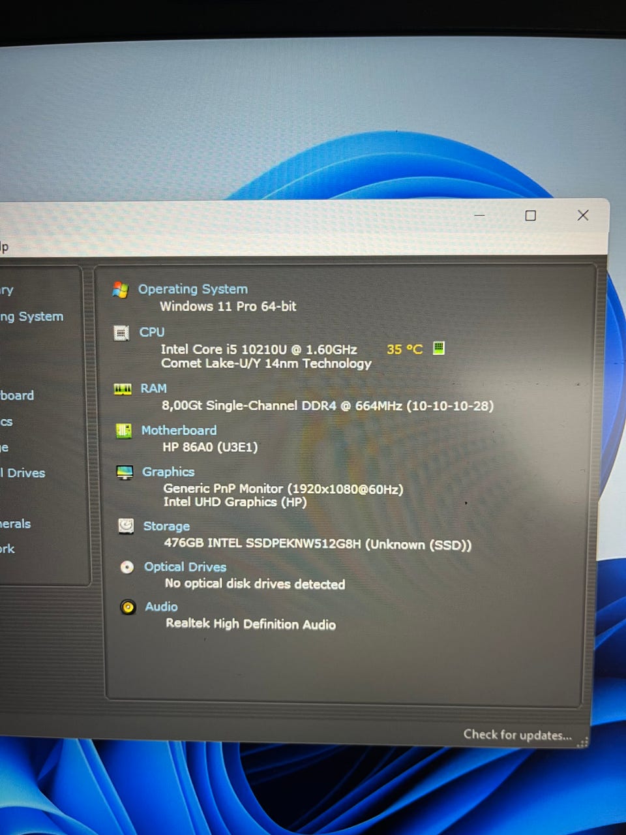Open the Help menu
626x835 pixels.
[x=4, y=247]
